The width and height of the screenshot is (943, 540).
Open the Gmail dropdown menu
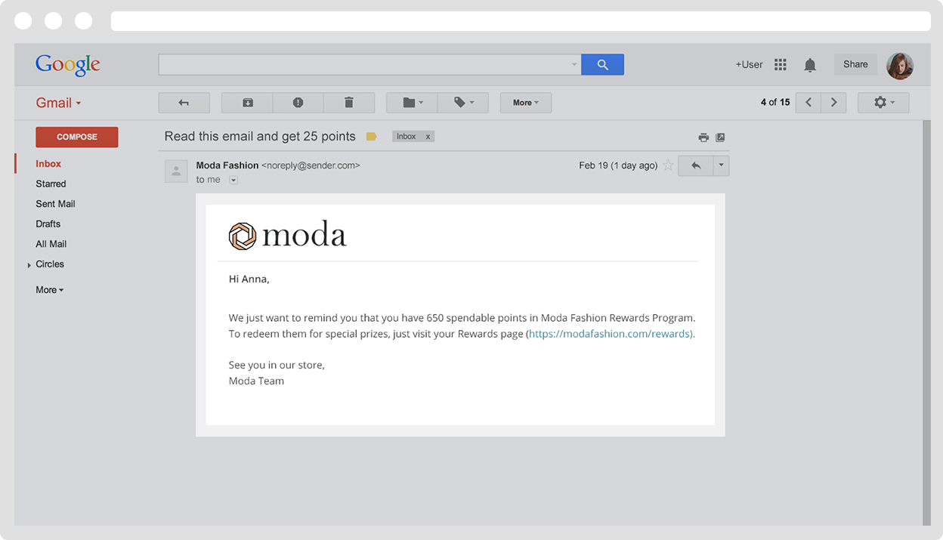pos(58,103)
